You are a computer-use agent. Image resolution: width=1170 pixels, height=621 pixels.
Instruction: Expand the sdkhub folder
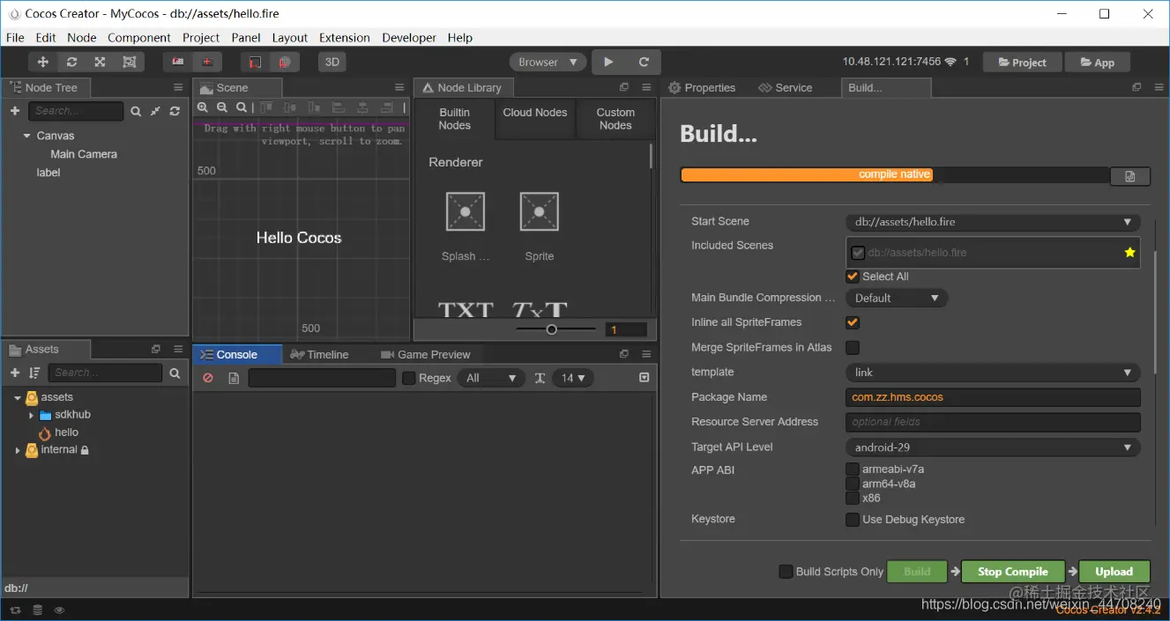click(33, 415)
